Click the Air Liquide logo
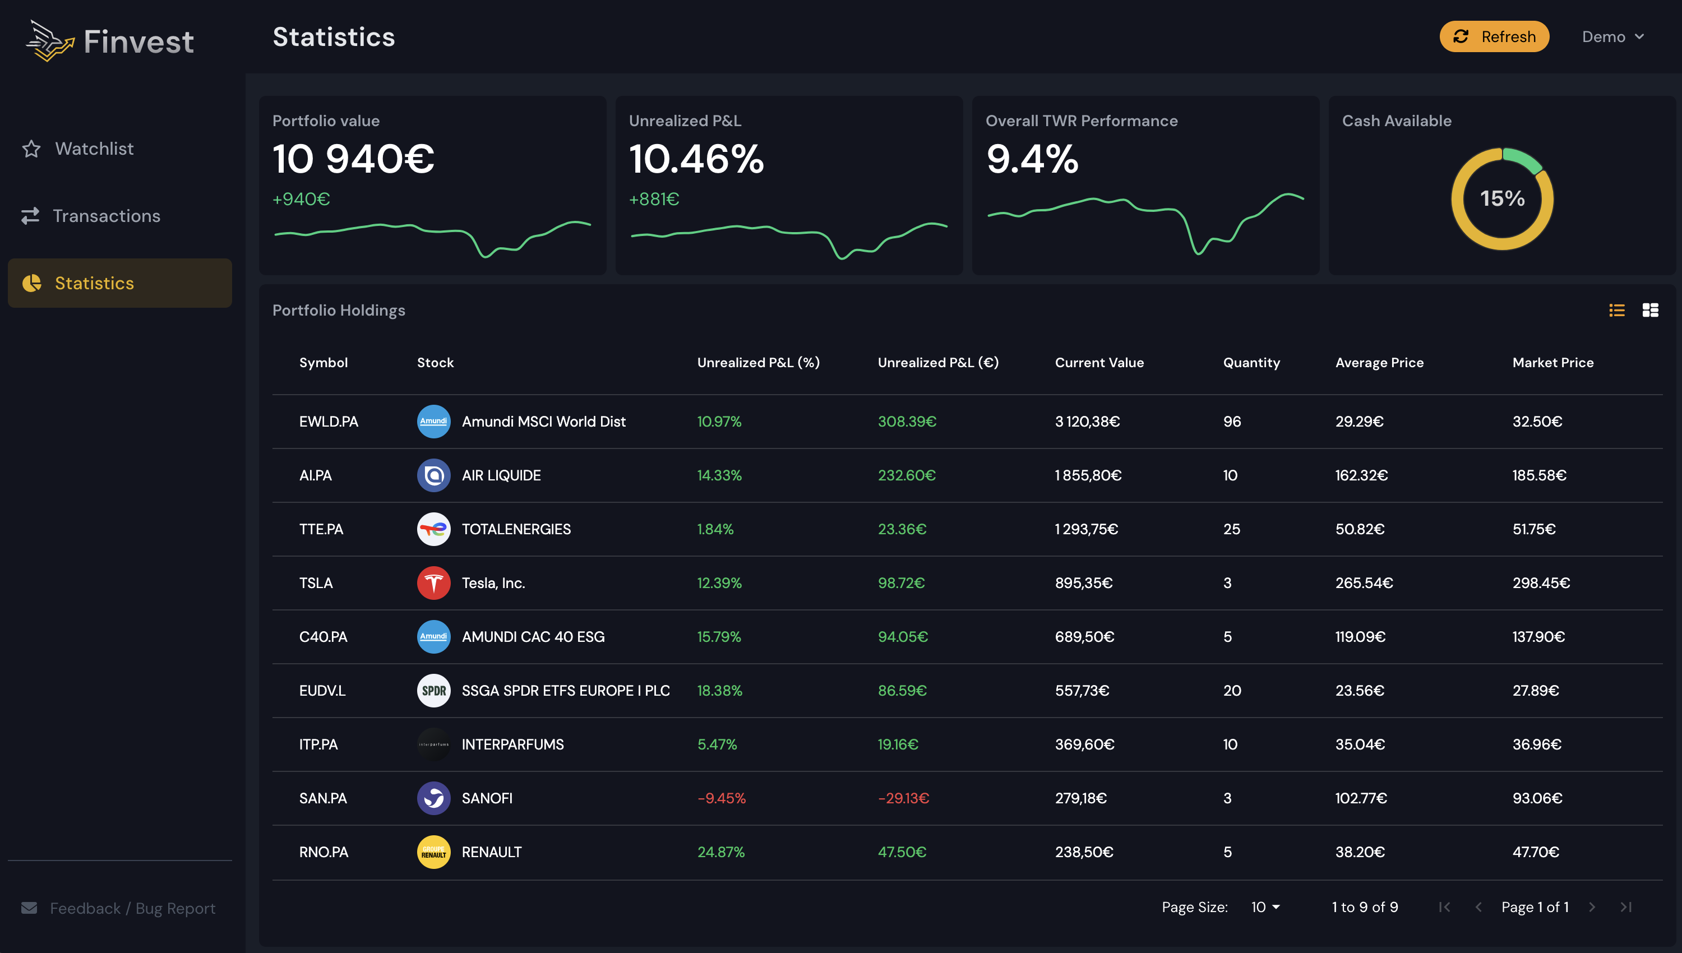1682x953 pixels. [434, 475]
